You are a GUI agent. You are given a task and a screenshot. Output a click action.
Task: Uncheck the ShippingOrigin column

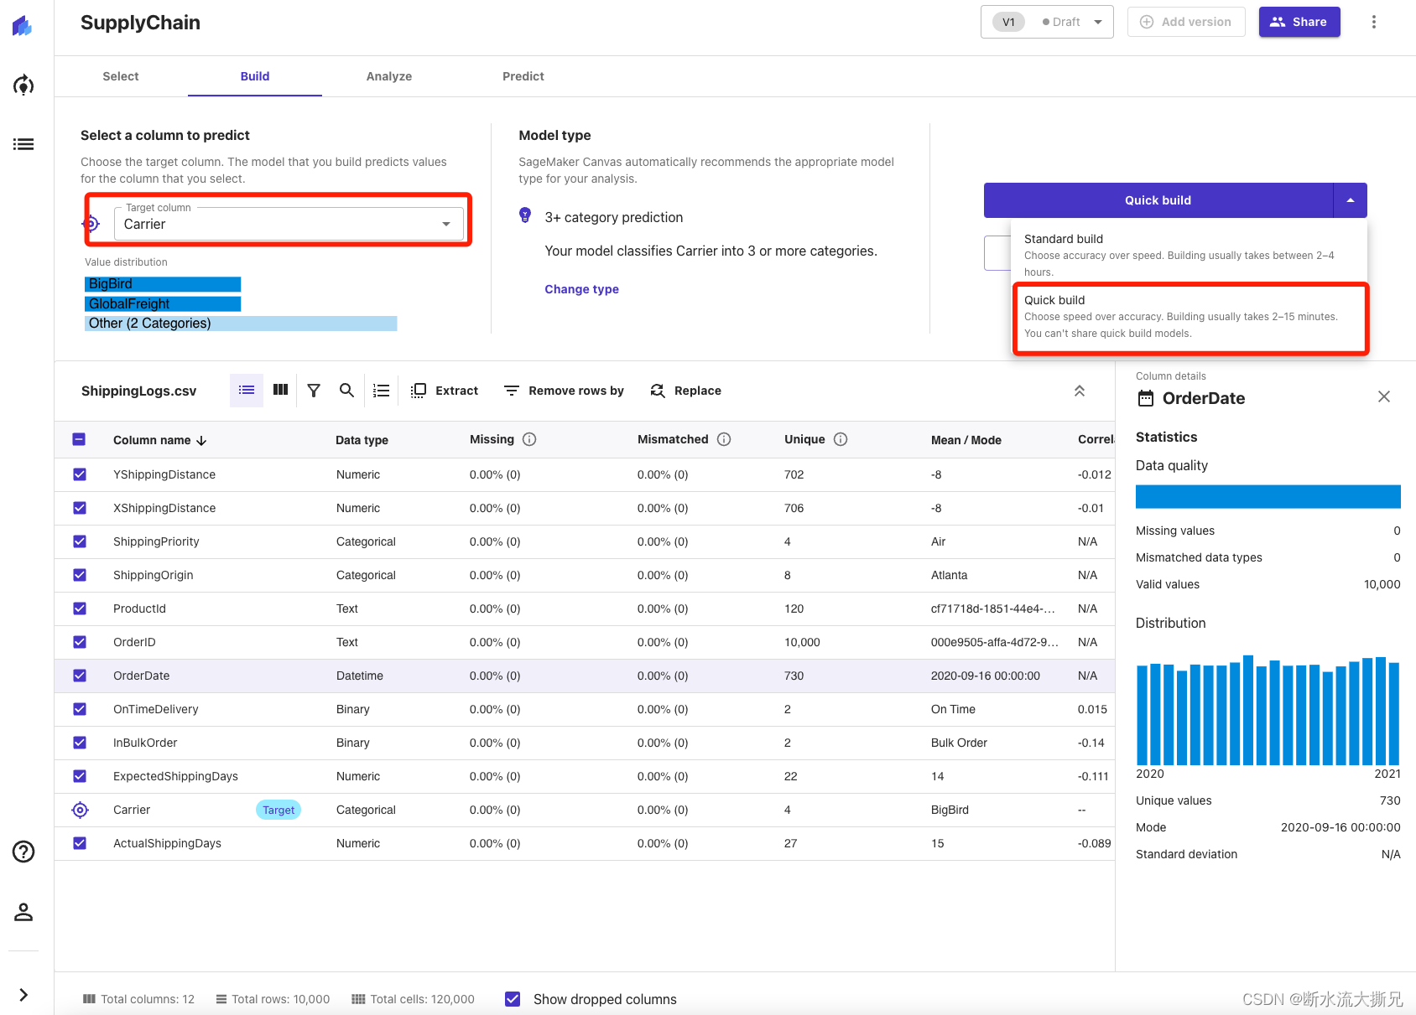(x=80, y=575)
